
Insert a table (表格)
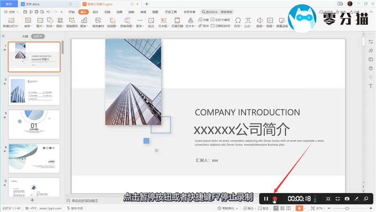click(x=28, y=23)
